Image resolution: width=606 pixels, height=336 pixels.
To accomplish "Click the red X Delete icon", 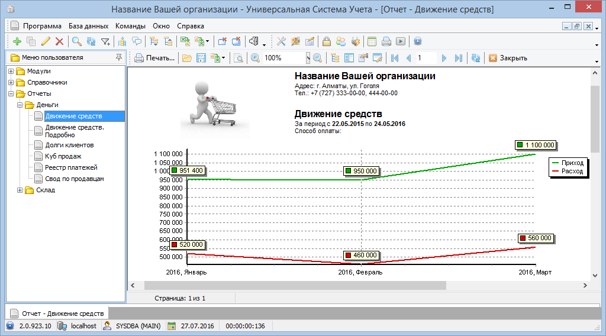I will click(59, 41).
